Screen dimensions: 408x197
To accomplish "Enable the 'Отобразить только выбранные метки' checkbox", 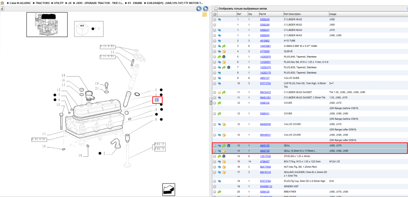I will 215,9.
